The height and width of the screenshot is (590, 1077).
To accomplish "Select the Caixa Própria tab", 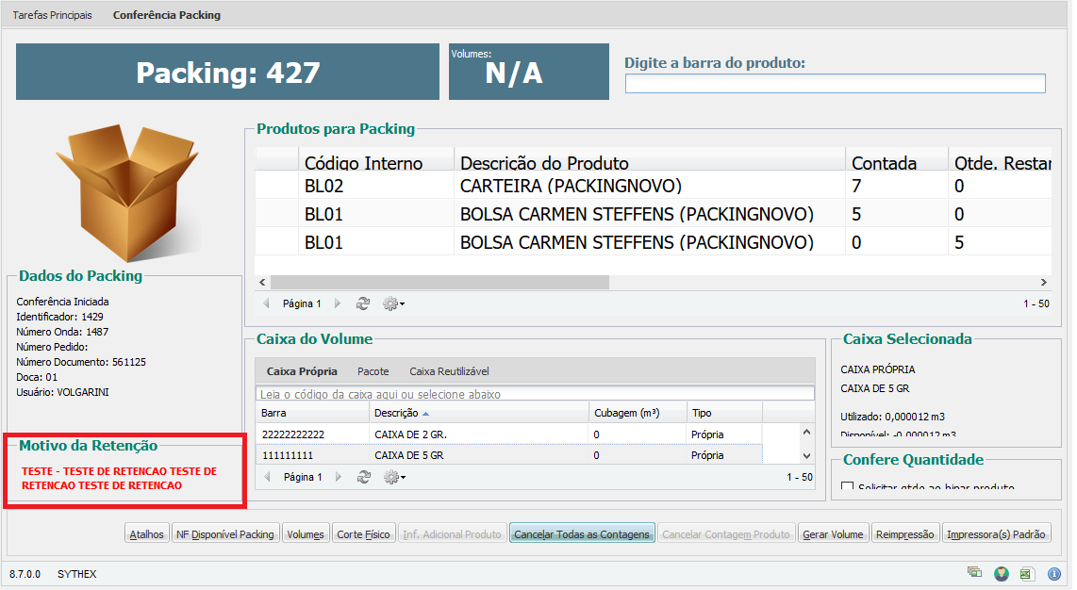I will click(x=302, y=371).
